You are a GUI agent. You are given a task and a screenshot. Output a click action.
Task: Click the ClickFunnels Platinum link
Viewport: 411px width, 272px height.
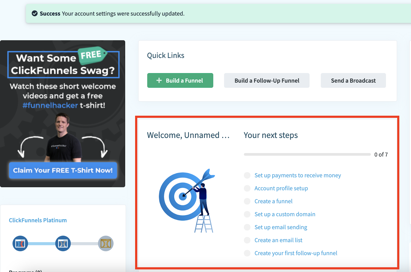coord(38,220)
